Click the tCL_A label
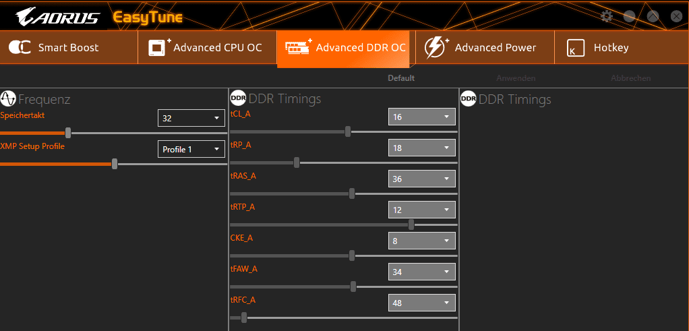The width and height of the screenshot is (689, 331). pyautogui.click(x=241, y=114)
